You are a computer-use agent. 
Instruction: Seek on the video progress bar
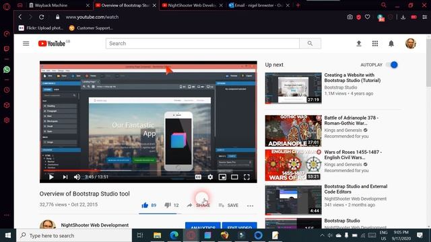[x=148, y=171]
